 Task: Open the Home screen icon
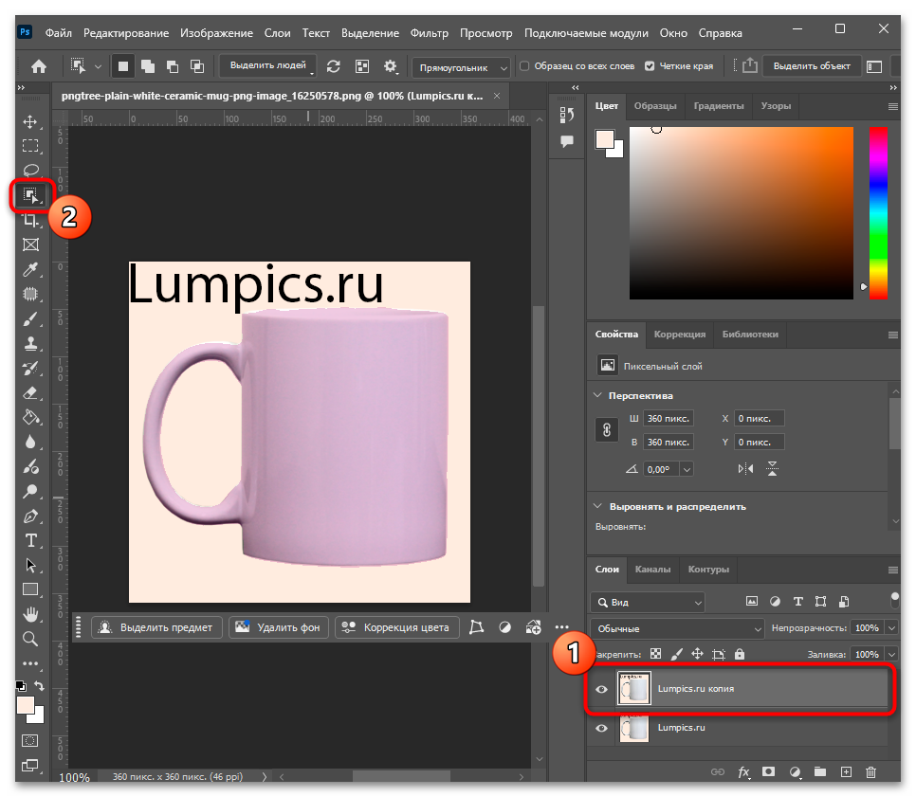coord(39,66)
